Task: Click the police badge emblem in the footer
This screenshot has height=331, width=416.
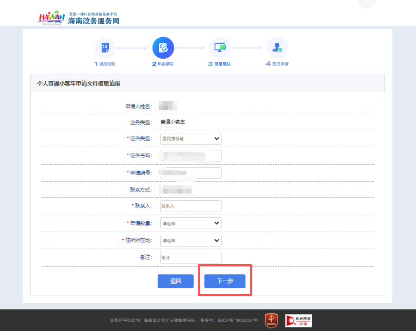Action: click(x=271, y=320)
